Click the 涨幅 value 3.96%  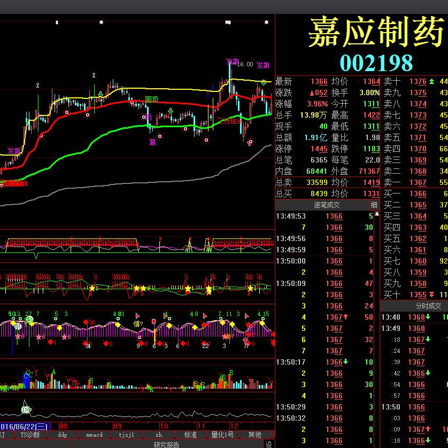click(318, 104)
